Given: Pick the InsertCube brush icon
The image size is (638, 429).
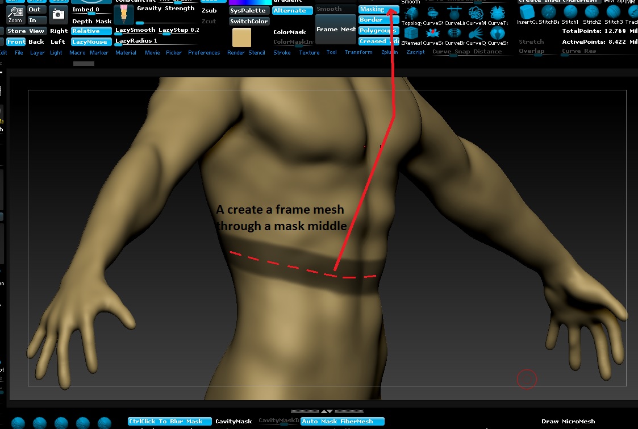Looking at the screenshot, I should [x=527, y=12].
